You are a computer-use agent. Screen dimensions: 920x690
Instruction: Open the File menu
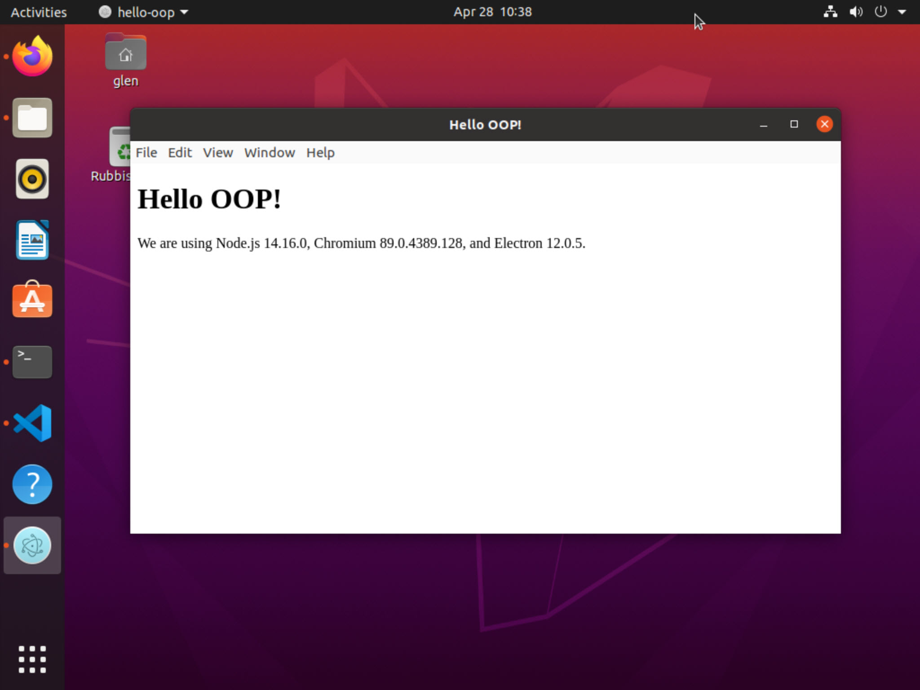tap(146, 153)
